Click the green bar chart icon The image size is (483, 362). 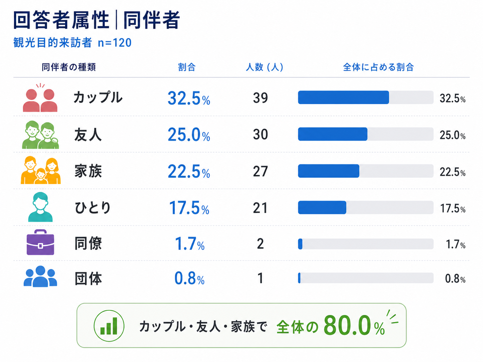pos(109,326)
